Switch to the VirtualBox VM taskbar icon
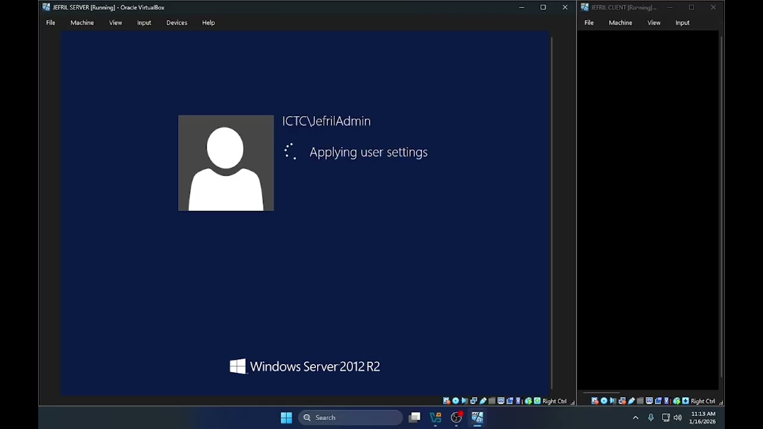Image resolution: width=763 pixels, height=429 pixels. (477, 418)
